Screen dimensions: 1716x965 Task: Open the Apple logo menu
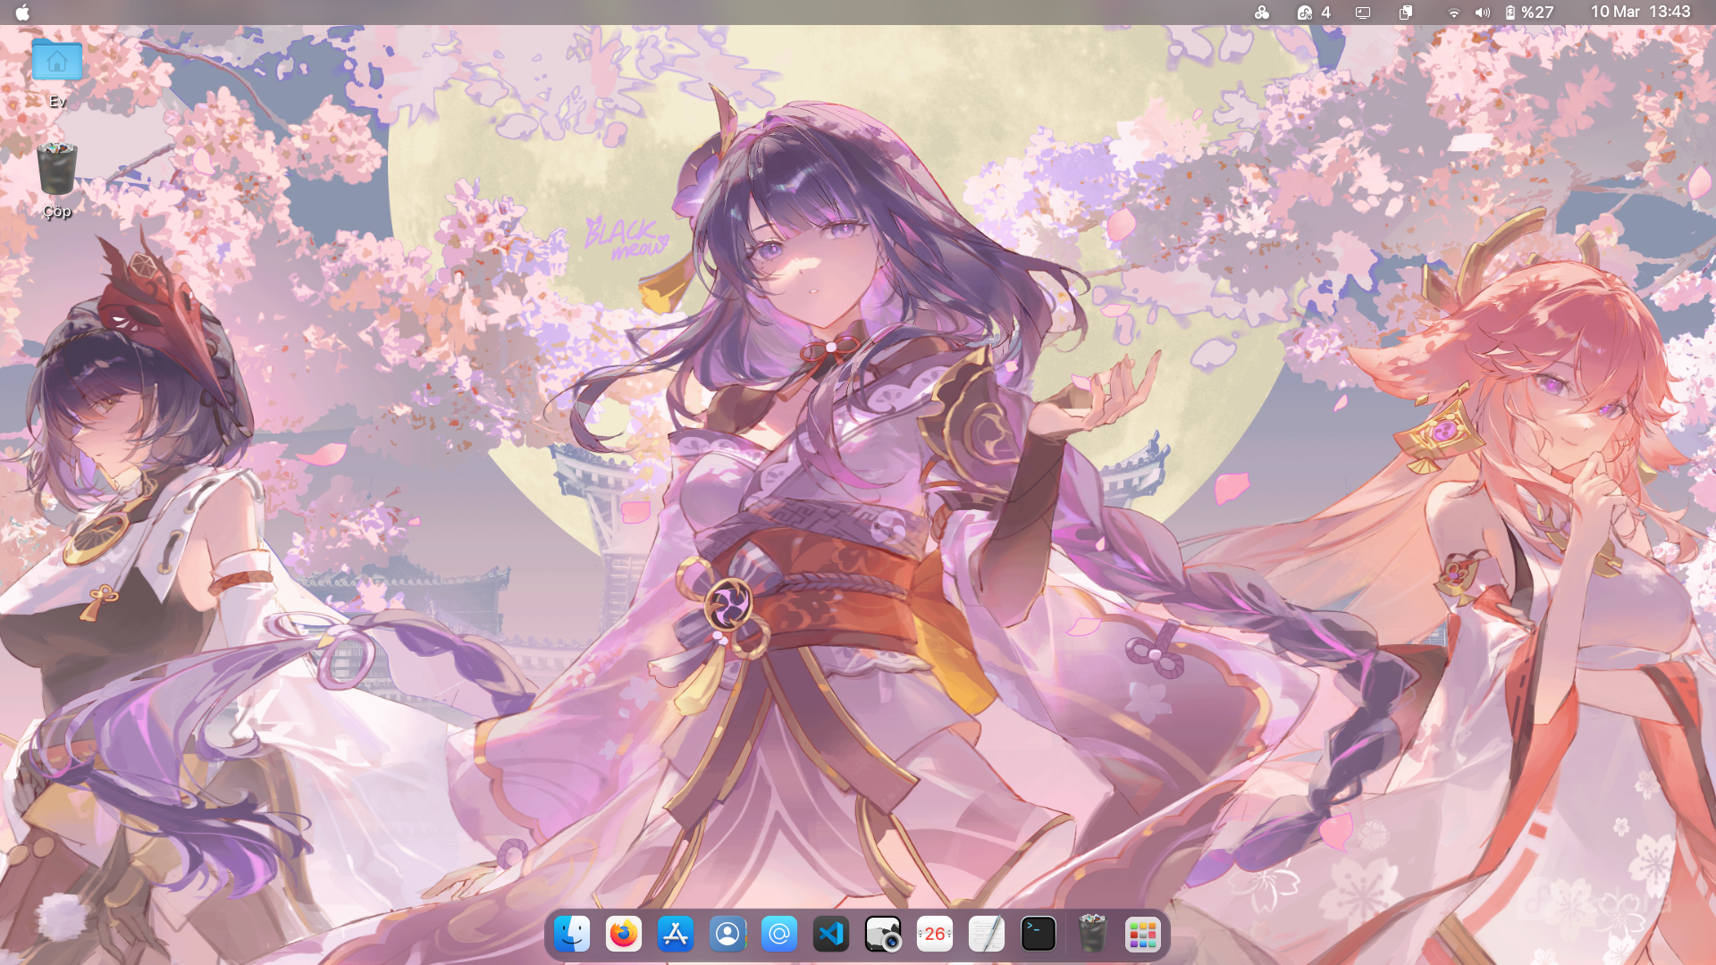[22, 12]
